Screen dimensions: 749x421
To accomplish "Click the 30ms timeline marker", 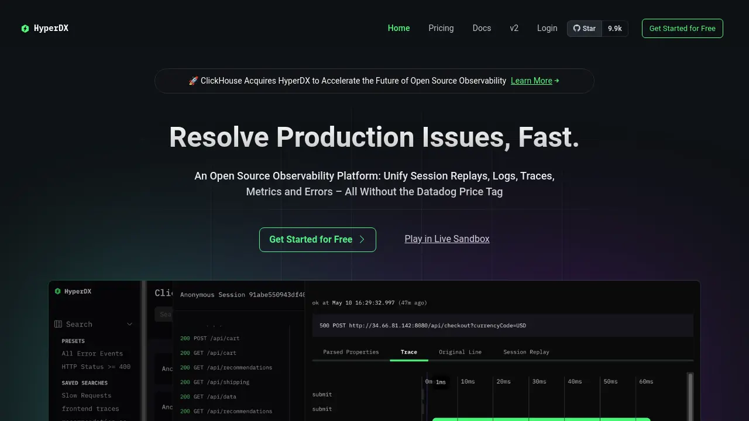I will [x=539, y=381].
